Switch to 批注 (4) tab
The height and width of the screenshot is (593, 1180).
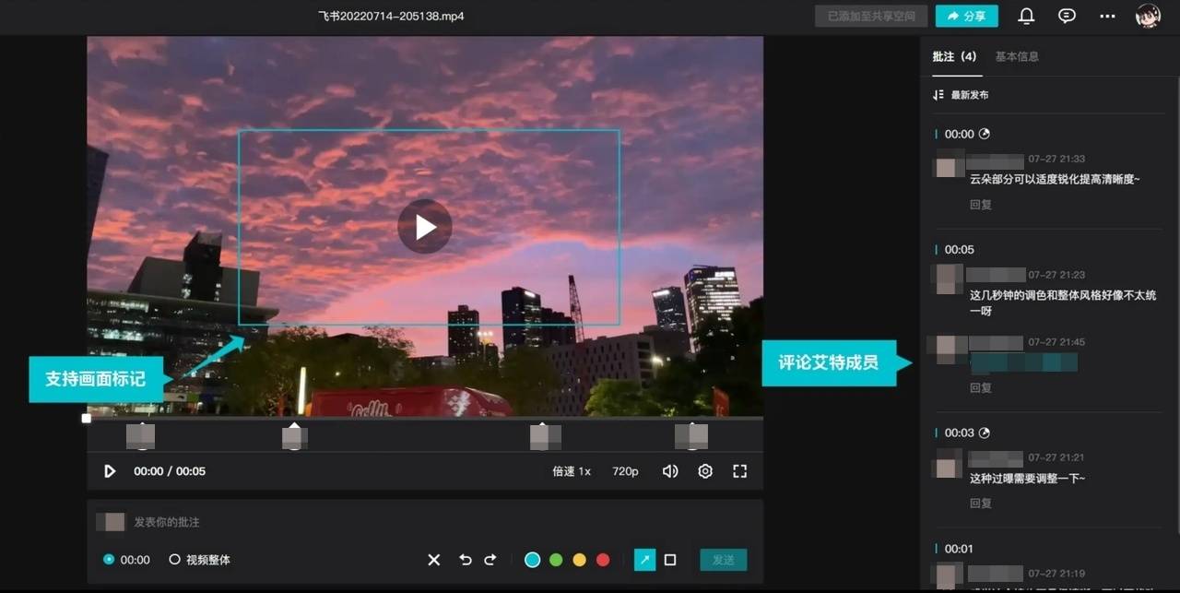tap(954, 56)
